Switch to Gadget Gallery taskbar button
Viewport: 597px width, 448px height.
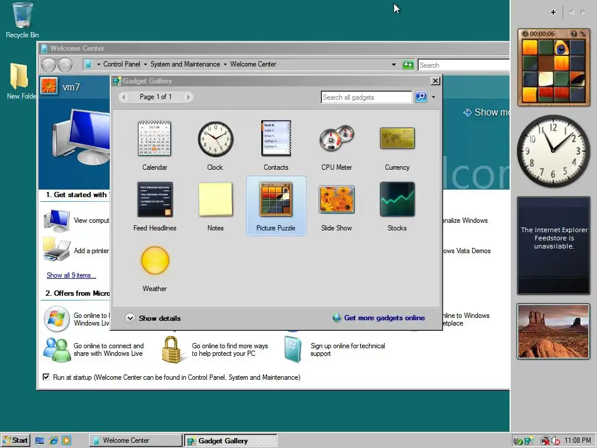click(231, 440)
